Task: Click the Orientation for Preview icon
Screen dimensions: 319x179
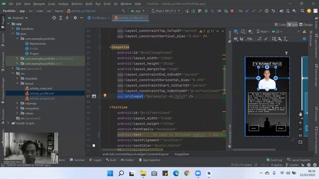Action: point(243,31)
